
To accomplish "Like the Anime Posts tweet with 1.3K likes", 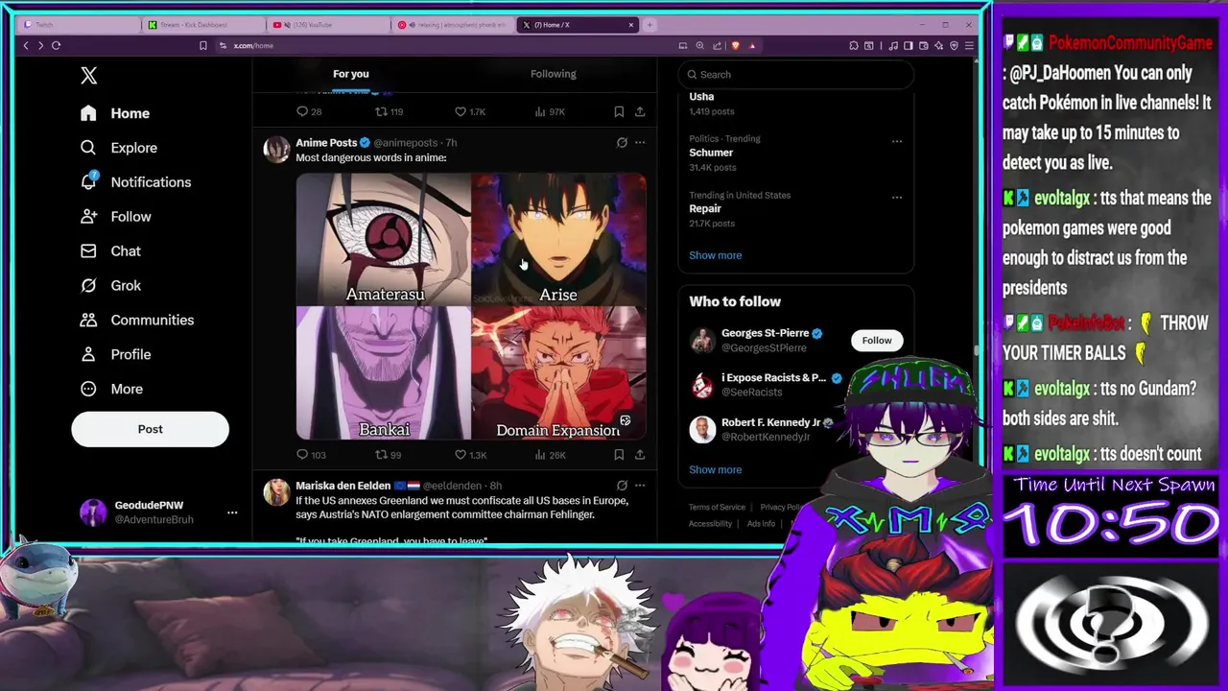I will [470, 455].
